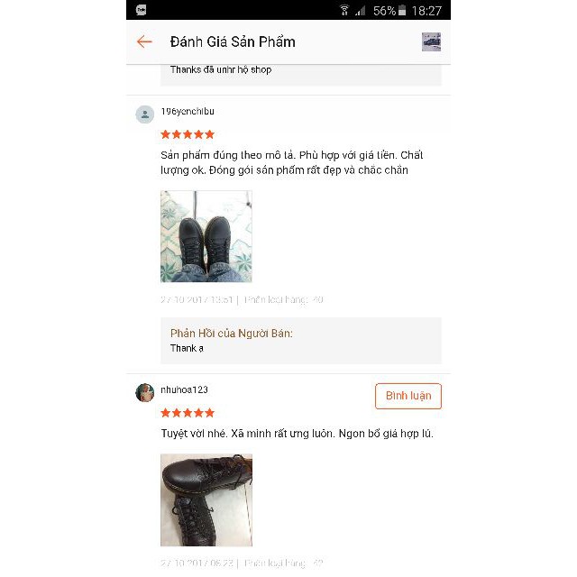Open the product thumbnail in the header
The height and width of the screenshot is (577, 577).
point(431,41)
